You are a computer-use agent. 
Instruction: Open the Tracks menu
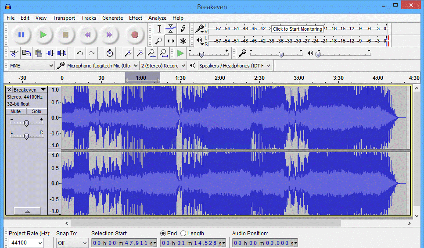[x=89, y=18]
